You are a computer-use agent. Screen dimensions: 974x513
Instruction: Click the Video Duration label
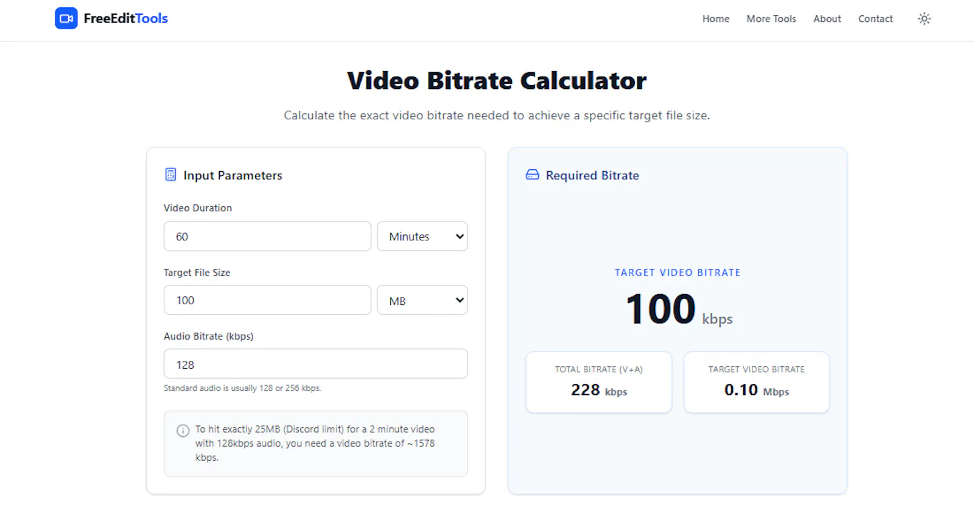[198, 208]
